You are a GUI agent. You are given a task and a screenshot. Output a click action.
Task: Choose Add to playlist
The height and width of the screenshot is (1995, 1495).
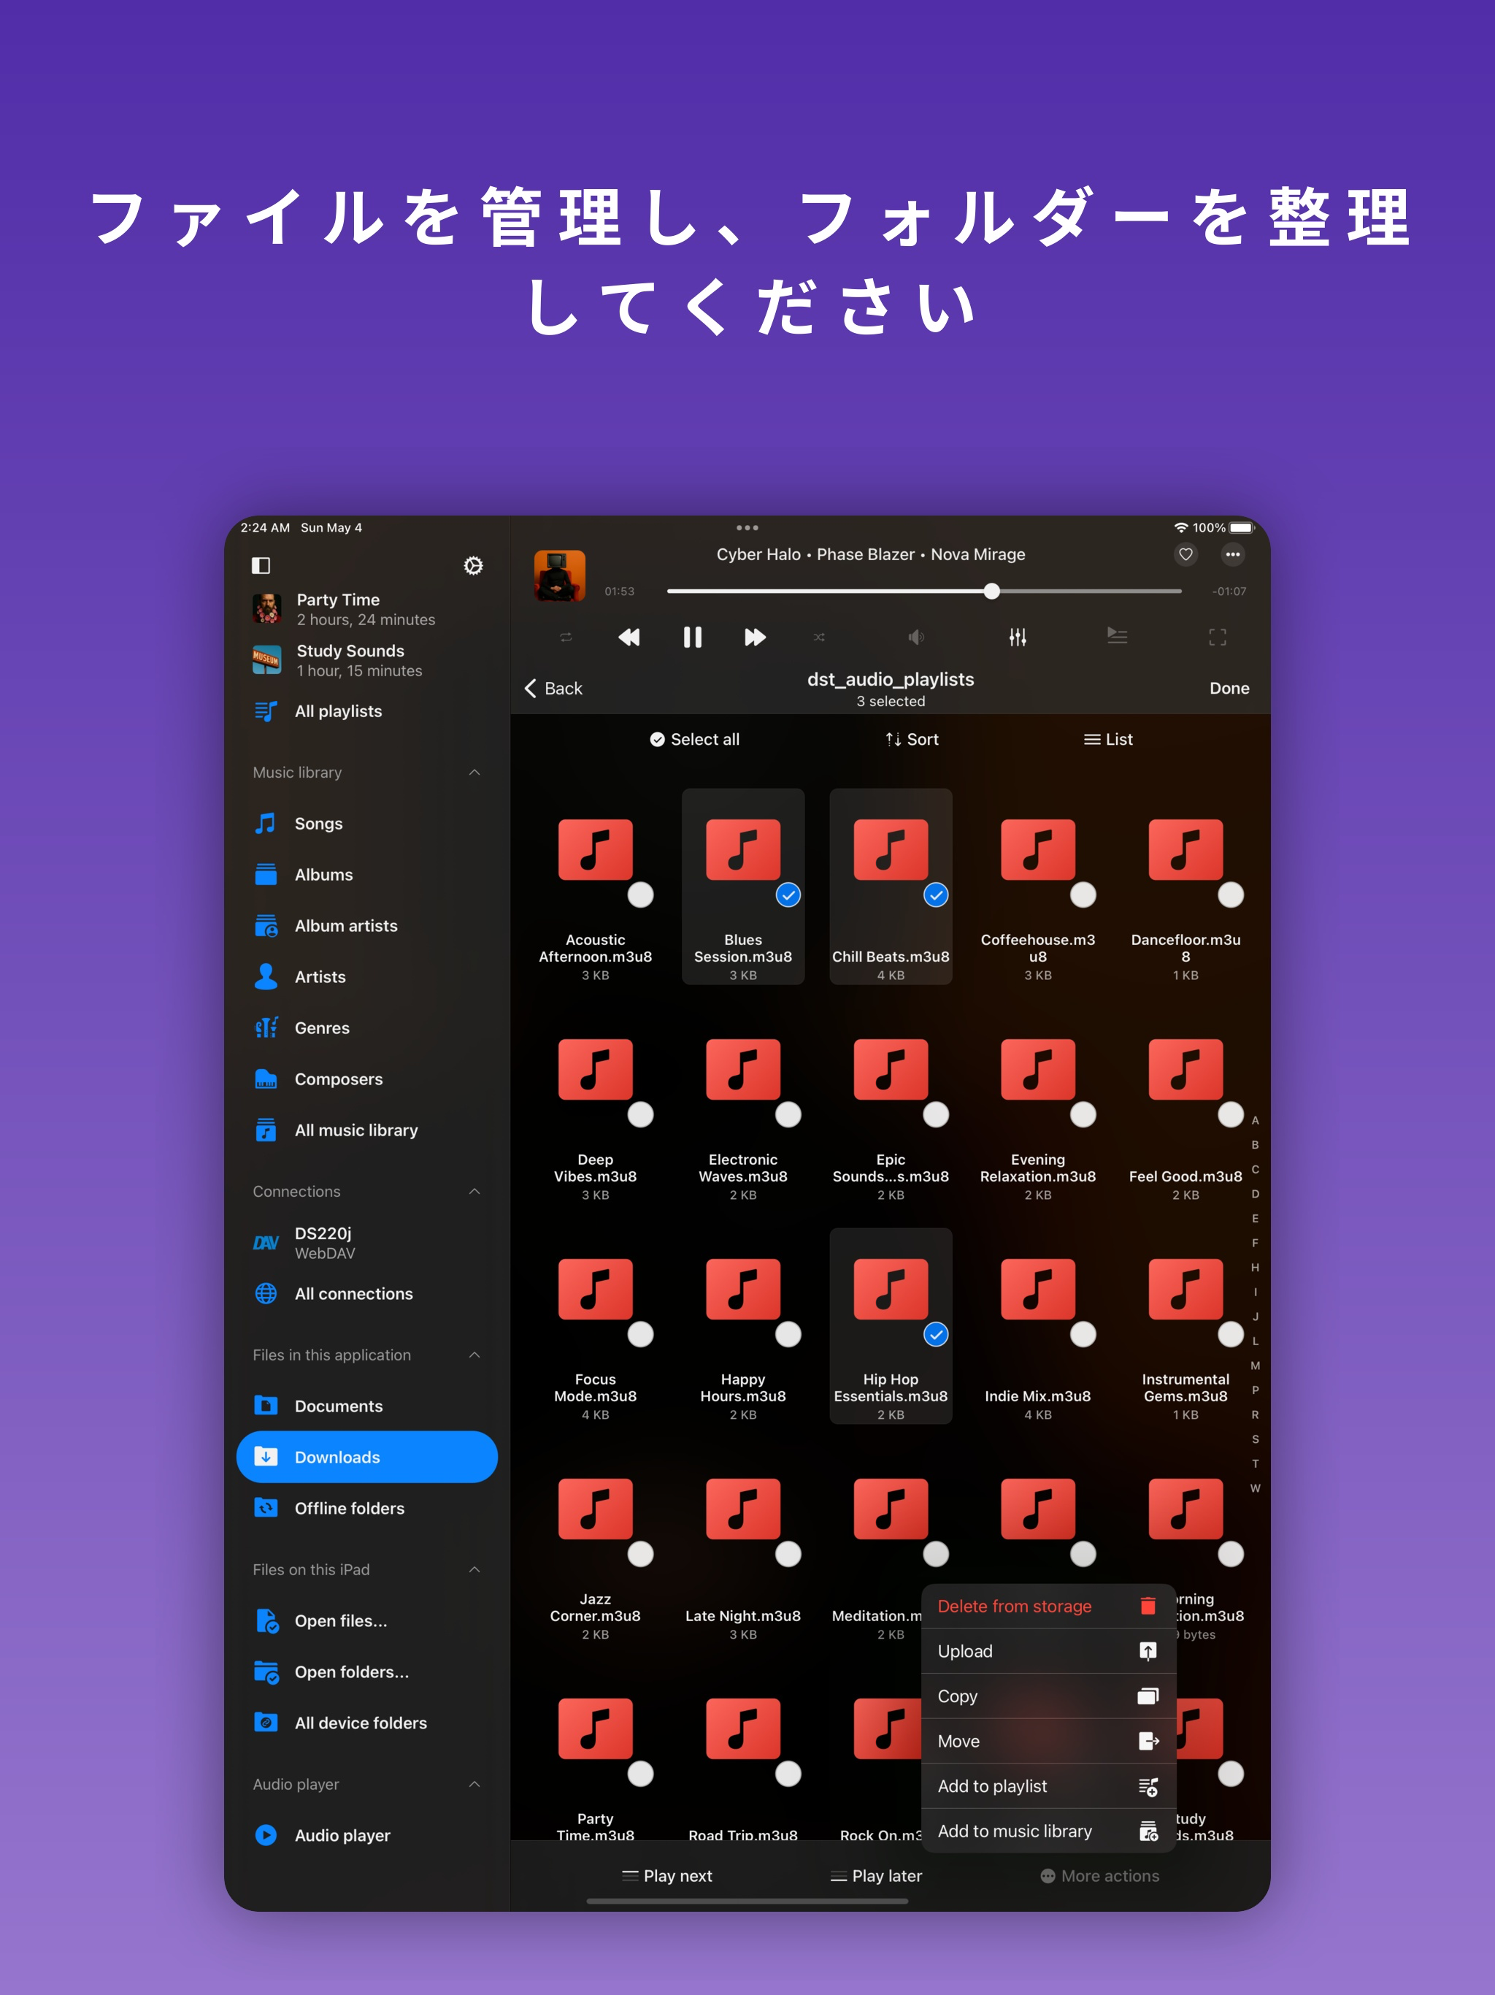tap(1049, 1787)
